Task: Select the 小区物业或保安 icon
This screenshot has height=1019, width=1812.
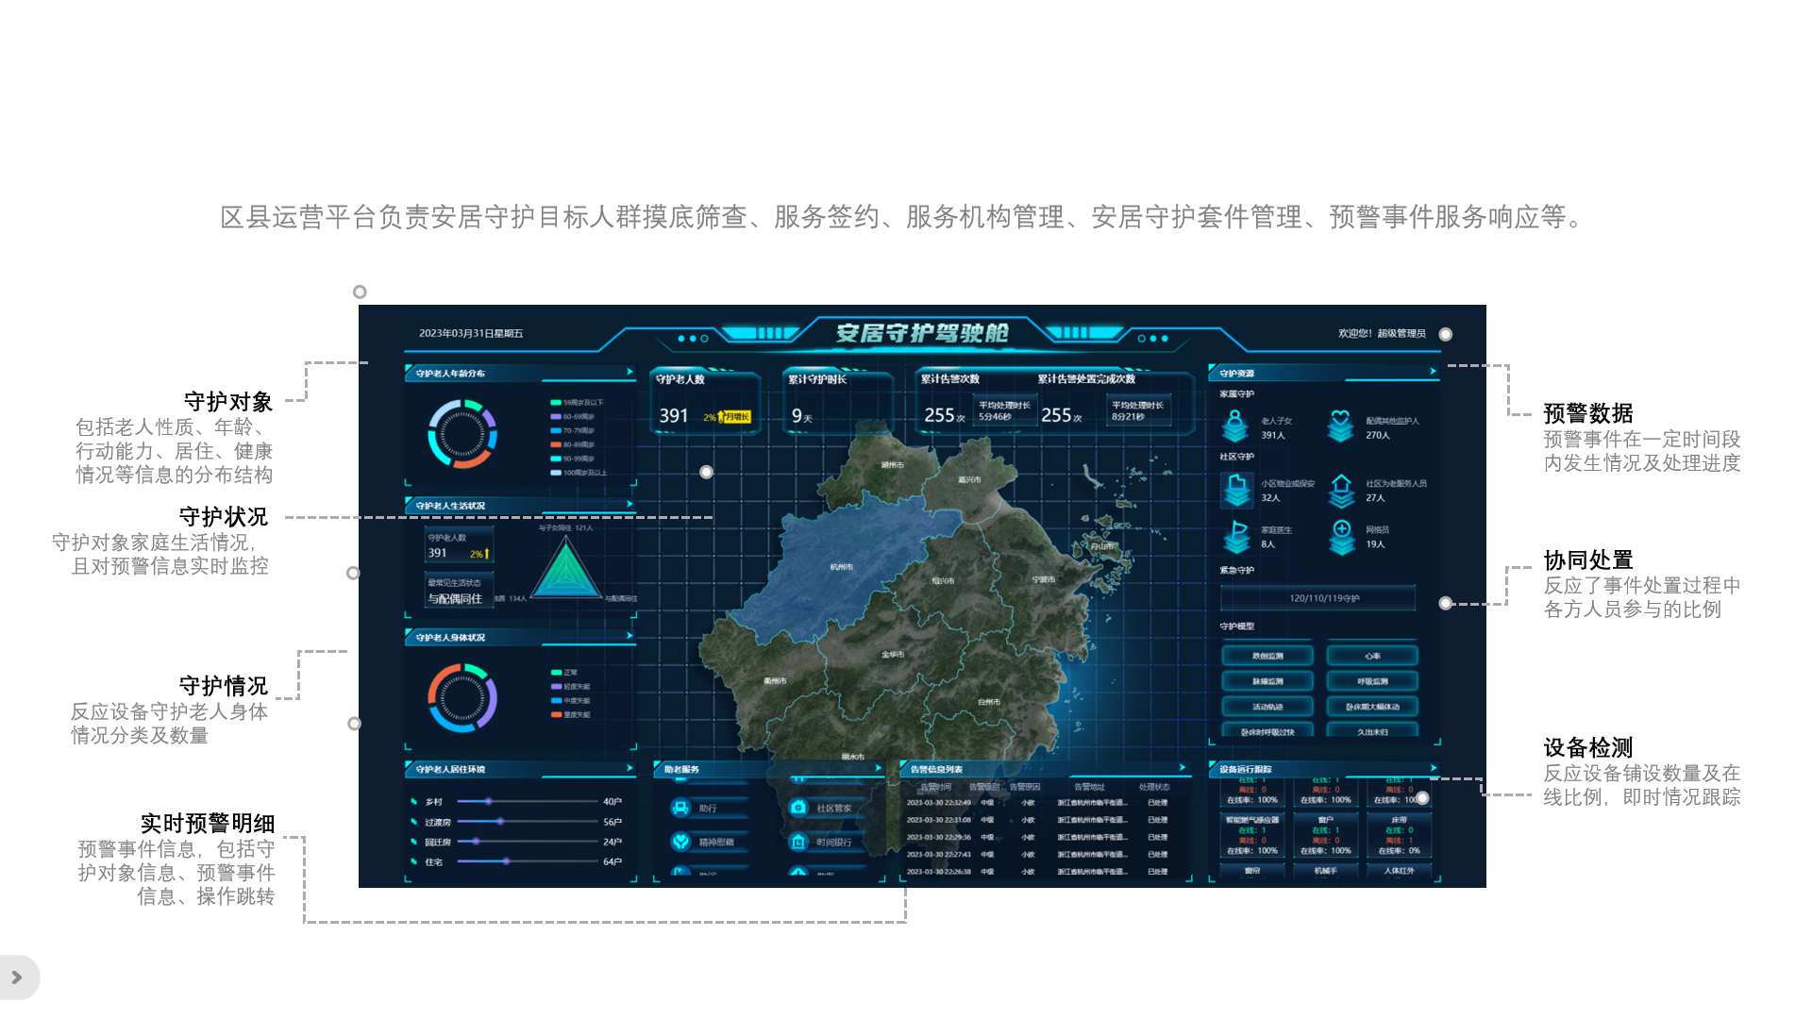Action: pos(1236,490)
